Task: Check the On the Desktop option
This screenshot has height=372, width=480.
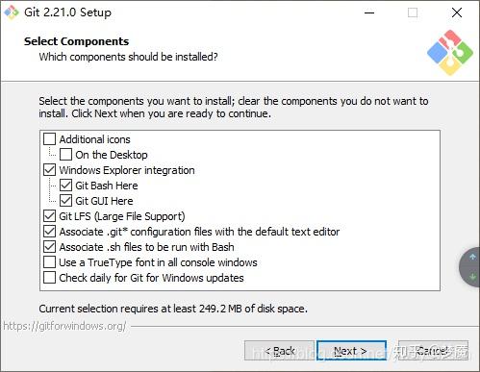Action: [65, 155]
